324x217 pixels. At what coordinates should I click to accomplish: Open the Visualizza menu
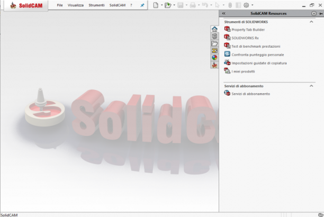(x=76, y=5)
